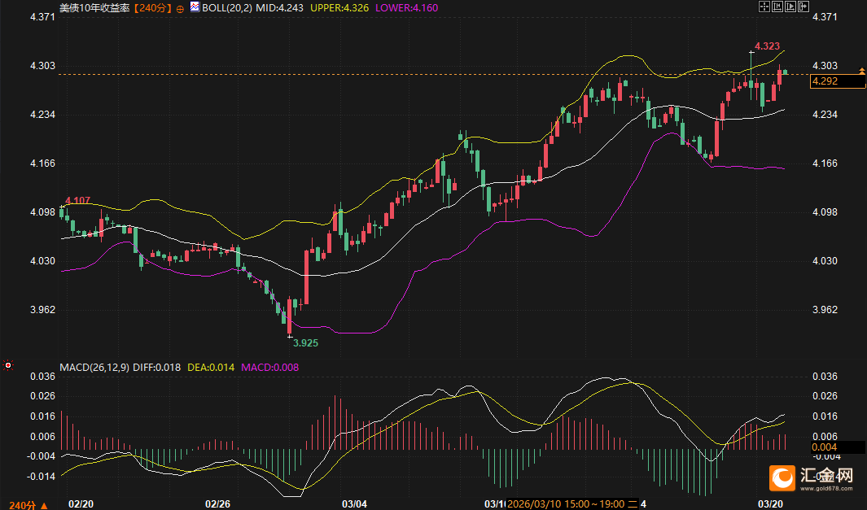Click the MACD(26,12,9) indicator label

click(x=94, y=368)
